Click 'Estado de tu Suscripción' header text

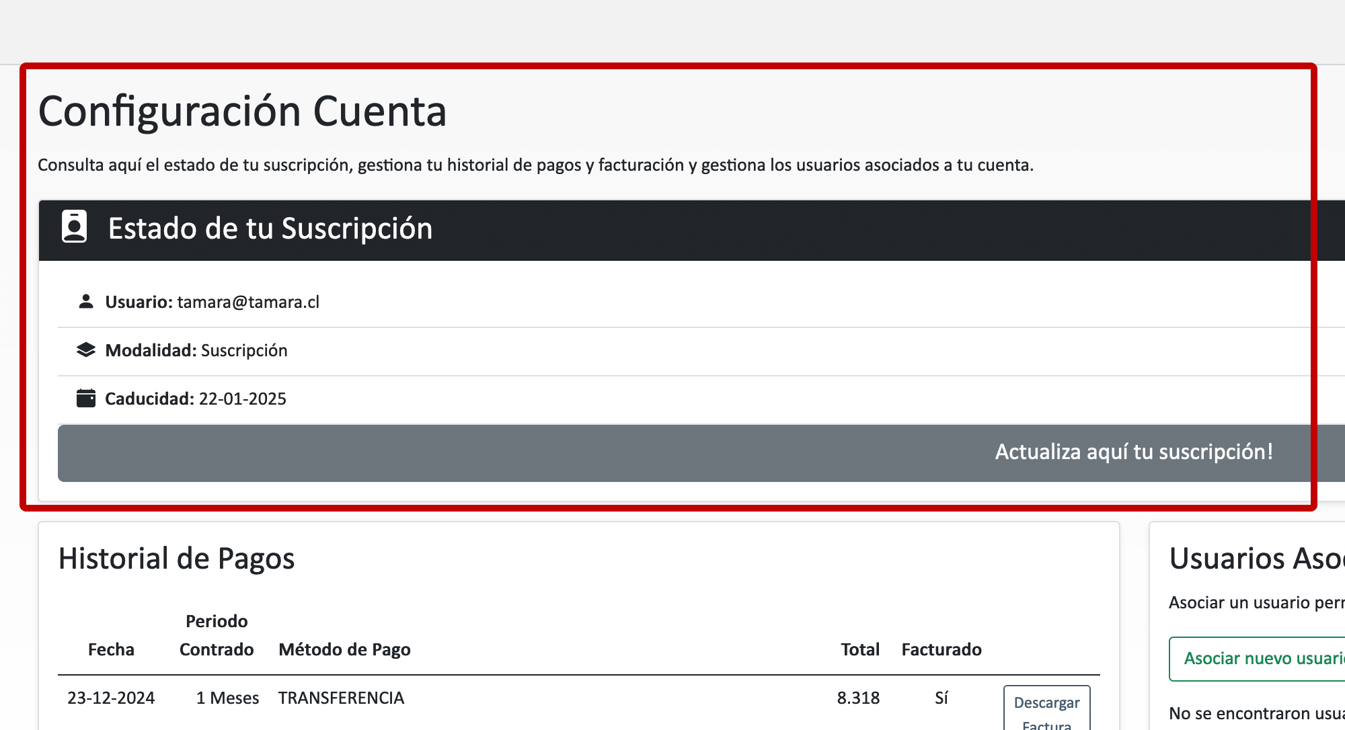[270, 229]
